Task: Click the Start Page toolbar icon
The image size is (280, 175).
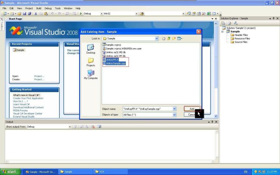Action: (x=209, y=13)
